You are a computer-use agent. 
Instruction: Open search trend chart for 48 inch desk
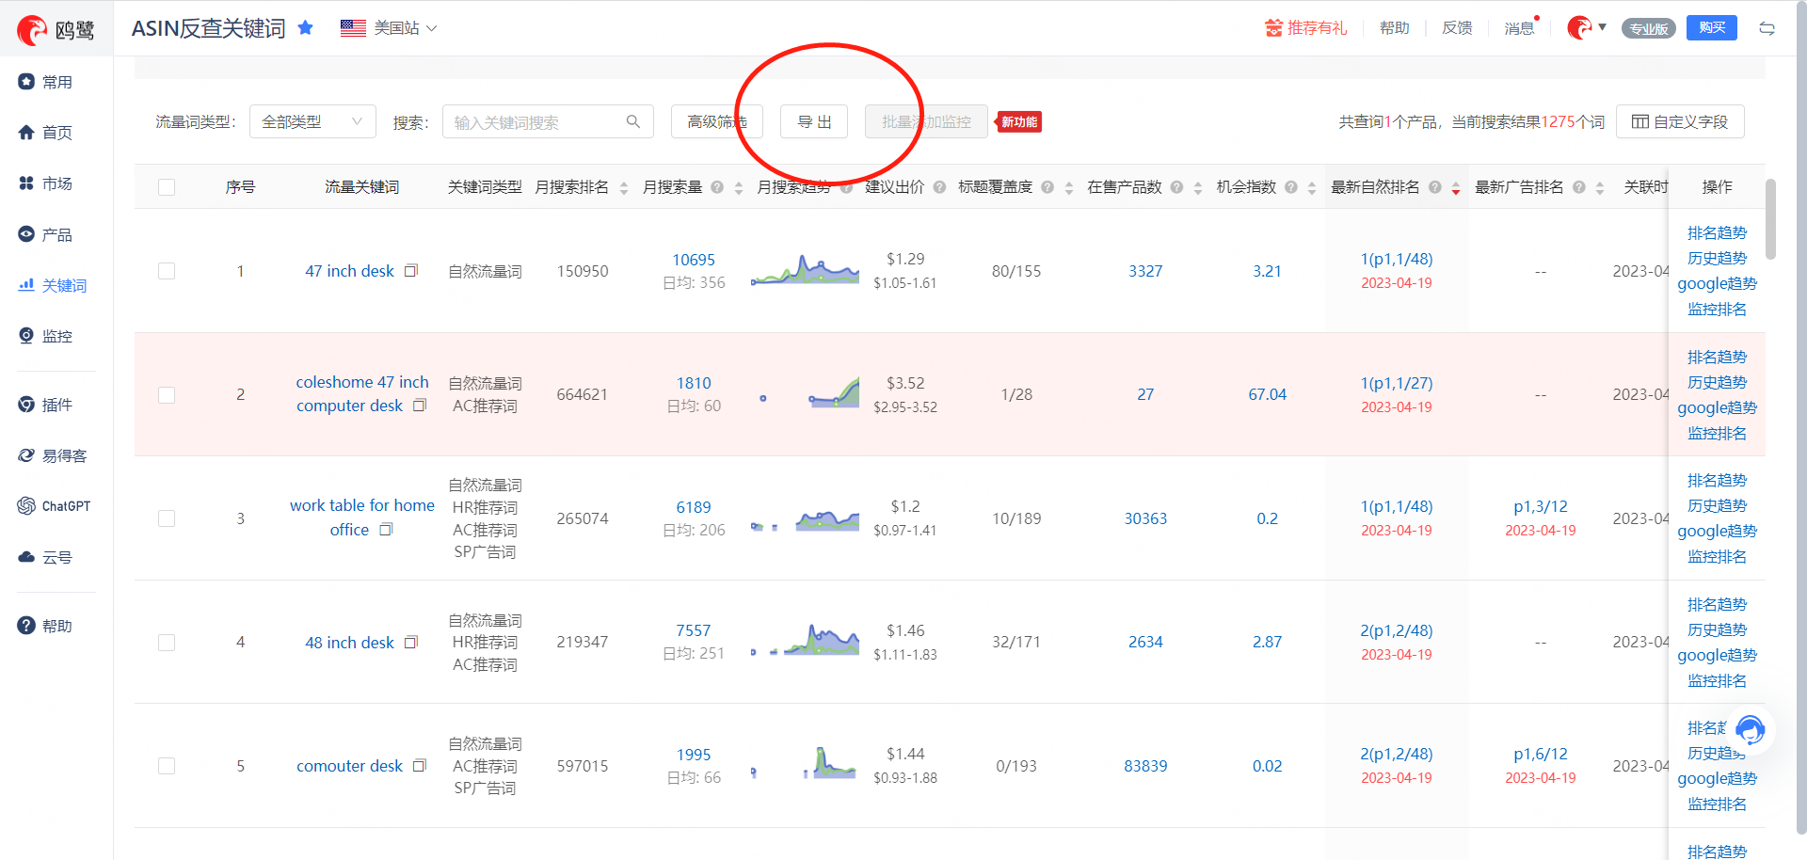805,641
